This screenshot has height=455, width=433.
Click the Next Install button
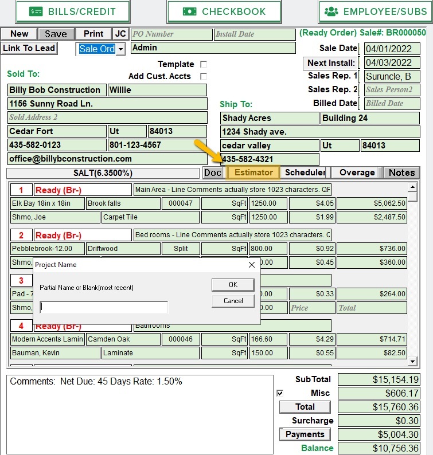tap(331, 63)
